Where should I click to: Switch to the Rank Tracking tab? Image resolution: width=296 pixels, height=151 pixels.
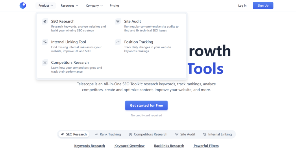(108, 134)
